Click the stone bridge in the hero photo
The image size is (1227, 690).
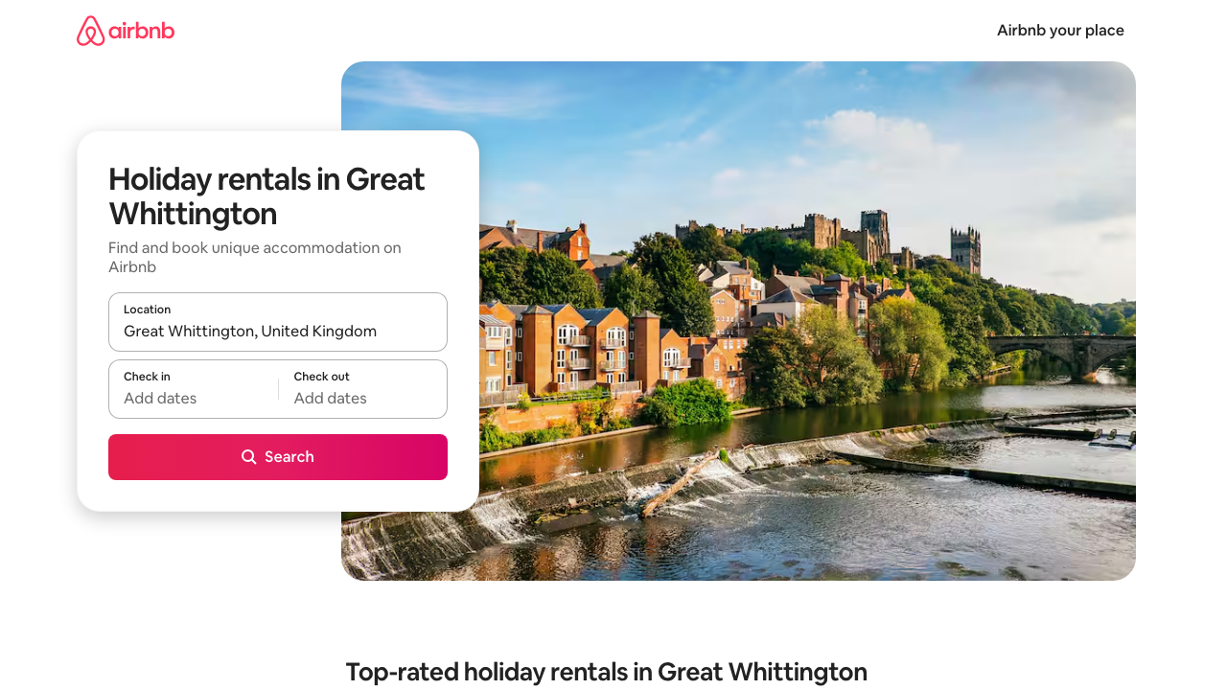point(1061,354)
